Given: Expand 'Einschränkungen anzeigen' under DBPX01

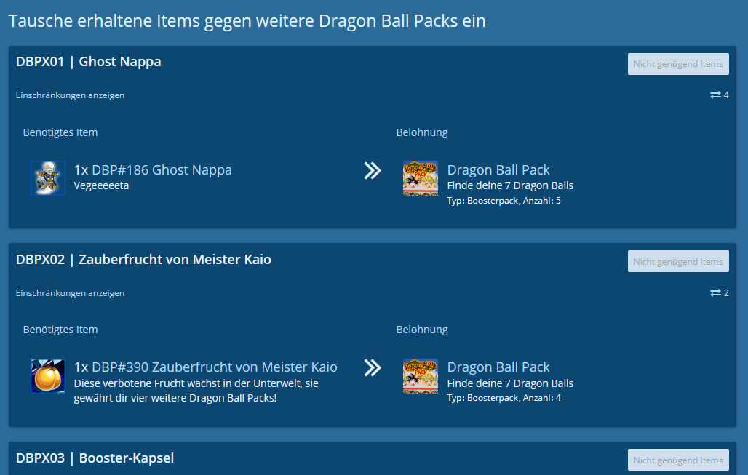Looking at the screenshot, I should coord(70,95).
